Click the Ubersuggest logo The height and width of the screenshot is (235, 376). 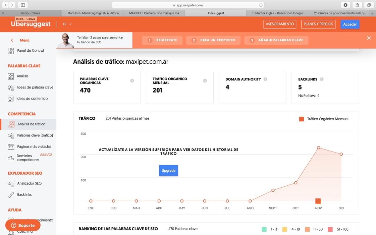tap(31, 24)
